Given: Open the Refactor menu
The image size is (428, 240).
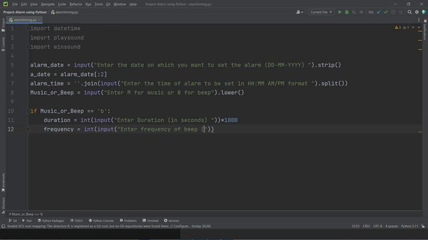Looking at the screenshot, I should tap(76, 5).
